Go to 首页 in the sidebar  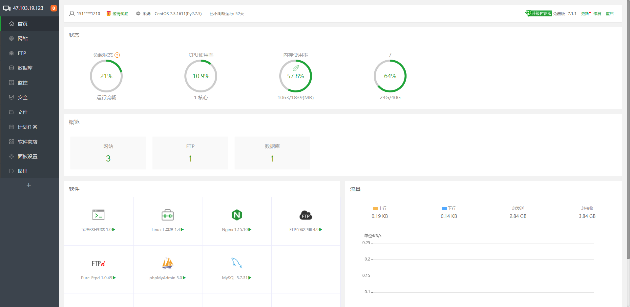30,24
